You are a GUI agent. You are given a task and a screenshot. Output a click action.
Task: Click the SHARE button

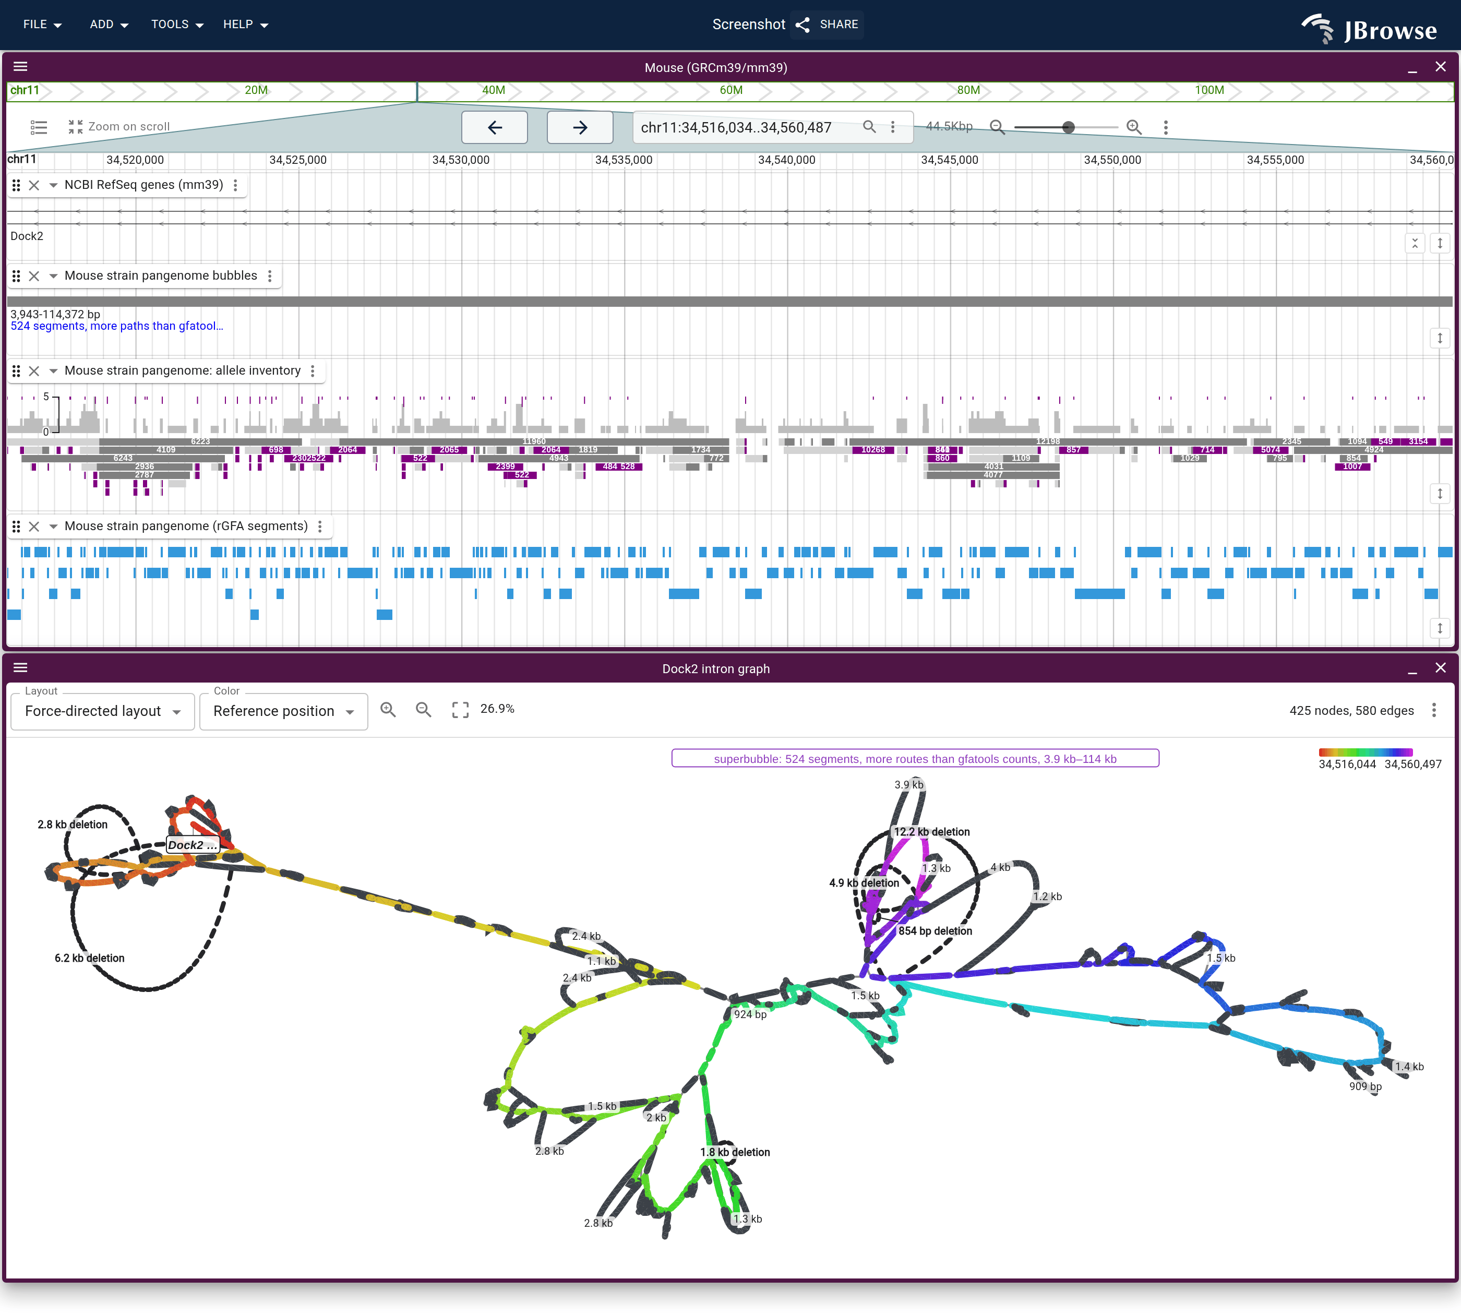(x=828, y=25)
